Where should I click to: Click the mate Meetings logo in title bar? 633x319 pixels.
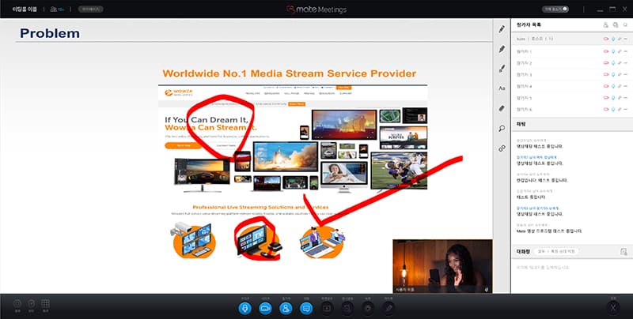pos(316,9)
